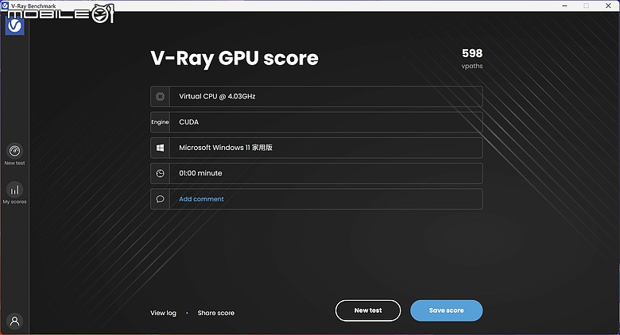Click the V-Ray GPU score heading
The width and height of the screenshot is (620, 335).
[234, 59]
